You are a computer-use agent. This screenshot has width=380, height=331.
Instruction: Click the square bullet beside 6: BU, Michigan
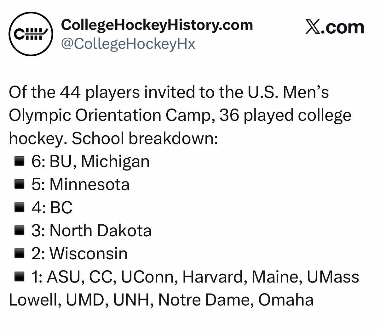click(20, 162)
